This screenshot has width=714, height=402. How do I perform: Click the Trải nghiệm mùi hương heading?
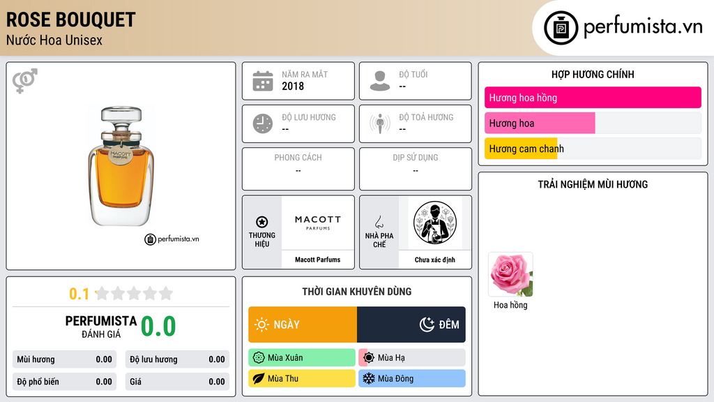click(593, 184)
